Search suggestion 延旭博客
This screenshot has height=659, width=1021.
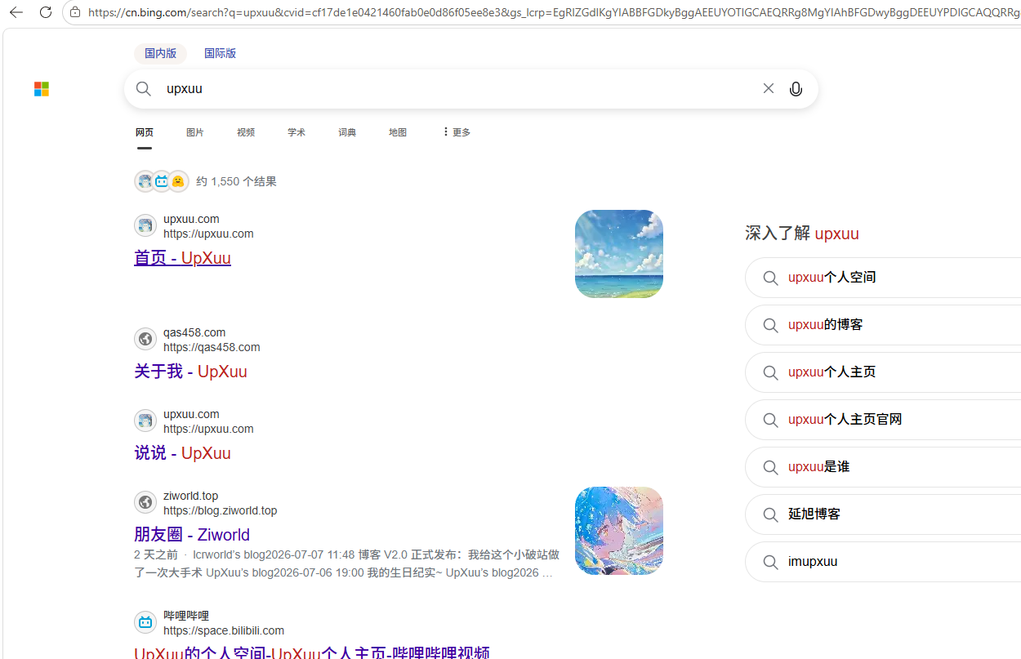coord(884,514)
